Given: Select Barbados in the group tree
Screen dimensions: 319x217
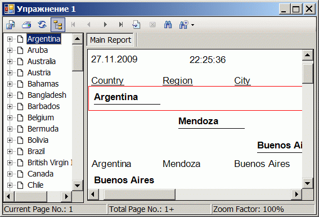Looking at the screenshot, I should pyautogui.click(x=44, y=106).
